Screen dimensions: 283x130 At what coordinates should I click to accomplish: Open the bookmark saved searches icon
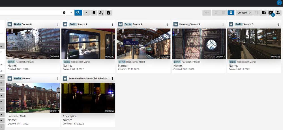pyautogui.click(x=94, y=13)
